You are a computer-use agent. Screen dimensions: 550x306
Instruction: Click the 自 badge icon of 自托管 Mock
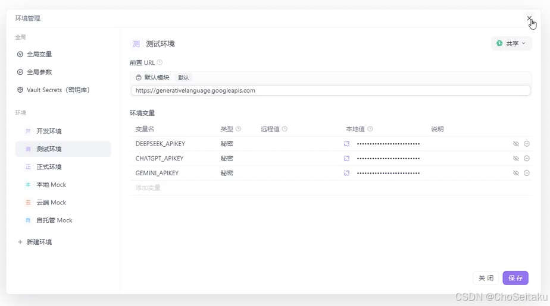(28, 220)
